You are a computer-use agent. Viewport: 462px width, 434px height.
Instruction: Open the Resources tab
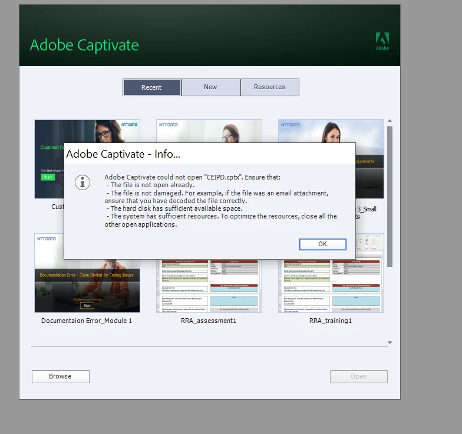(270, 87)
